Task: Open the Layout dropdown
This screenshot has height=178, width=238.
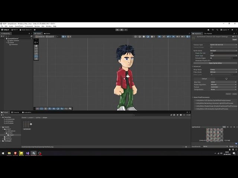Action: [225, 30]
